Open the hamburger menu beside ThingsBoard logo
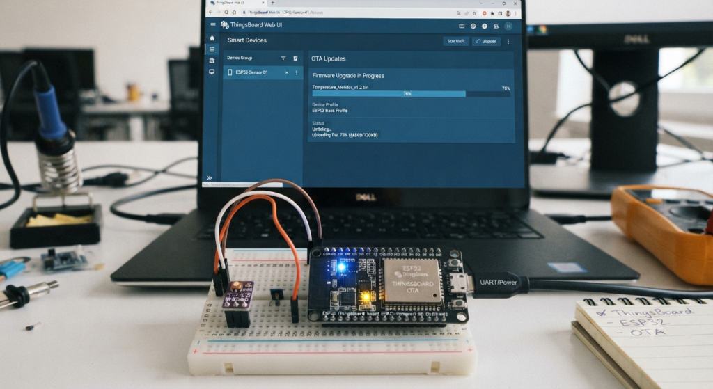Image resolution: width=713 pixels, height=389 pixels. tap(213, 24)
